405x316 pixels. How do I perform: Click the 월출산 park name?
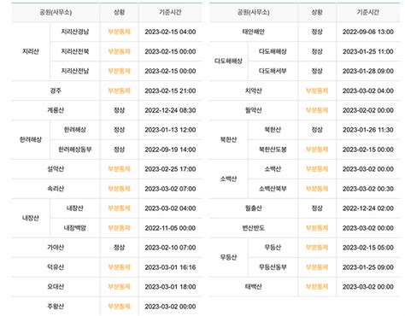coord(254,208)
